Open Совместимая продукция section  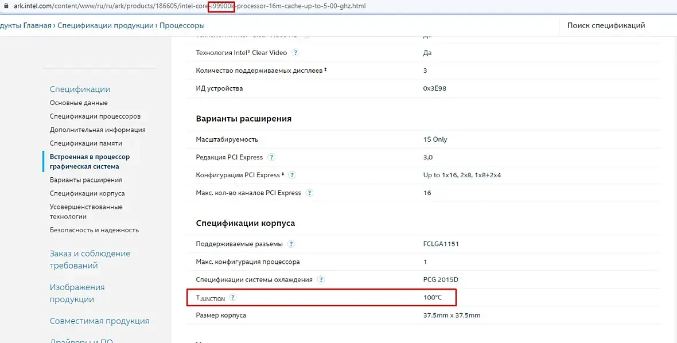[99, 321]
